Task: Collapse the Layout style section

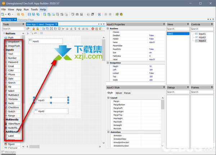Action: (108, 98)
